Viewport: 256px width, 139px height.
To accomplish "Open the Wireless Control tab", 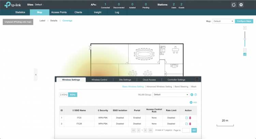I will 99,80.
